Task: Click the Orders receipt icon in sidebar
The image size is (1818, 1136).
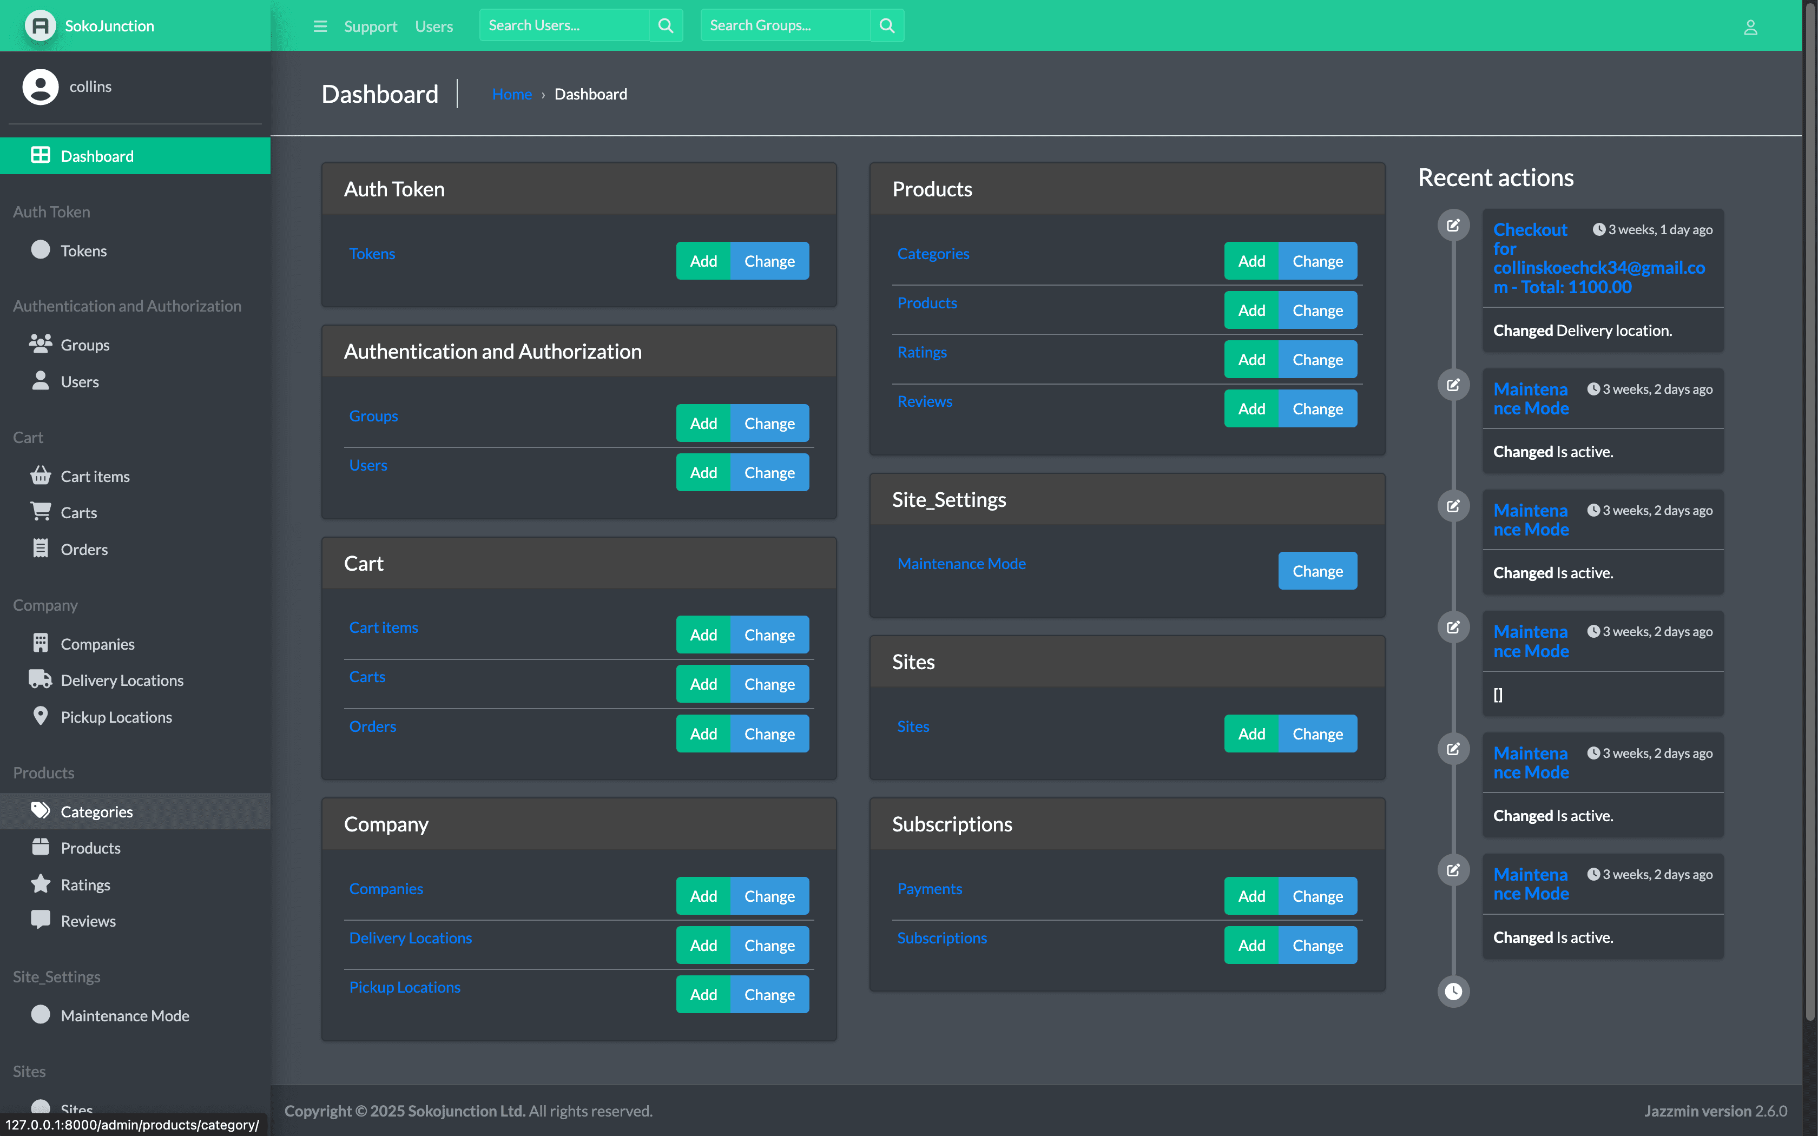Action: (x=40, y=547)
